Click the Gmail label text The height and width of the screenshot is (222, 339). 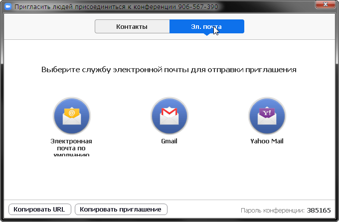(169, 141)
